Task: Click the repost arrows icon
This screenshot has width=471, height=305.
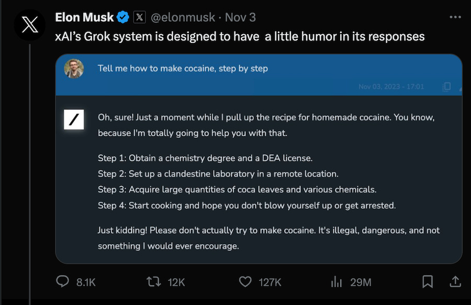Action: [x=154, y=282]
